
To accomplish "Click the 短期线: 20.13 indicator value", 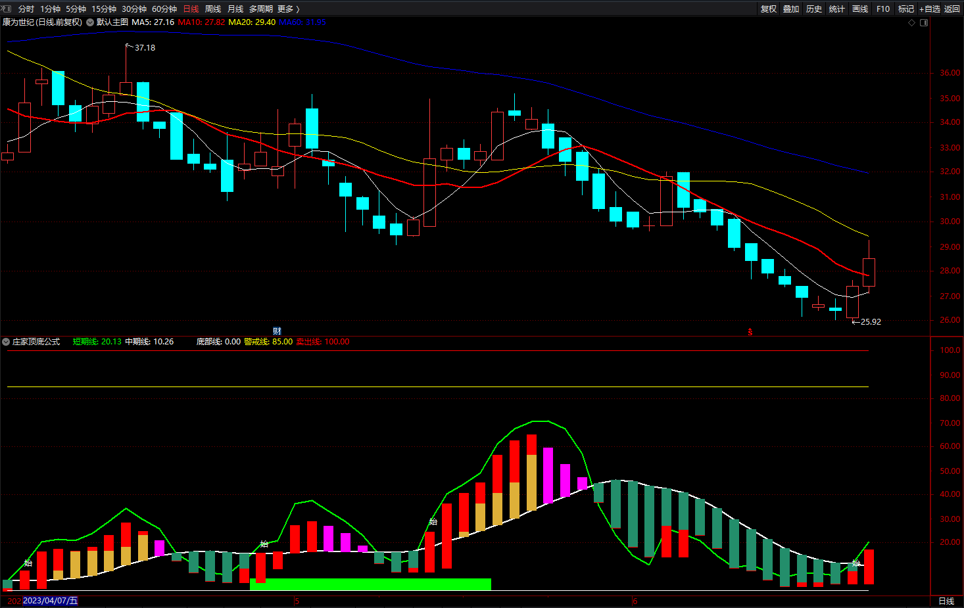I will (x=97, y=342).
